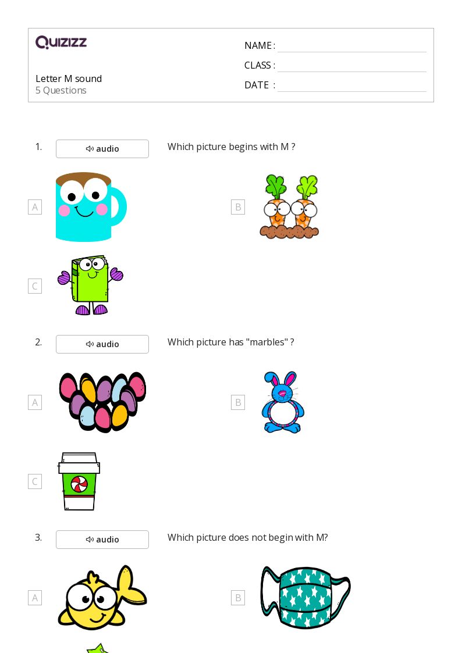Viewport: 462px width, 653px height.
Task: Play audio for question 2
Action: (102, 344)
